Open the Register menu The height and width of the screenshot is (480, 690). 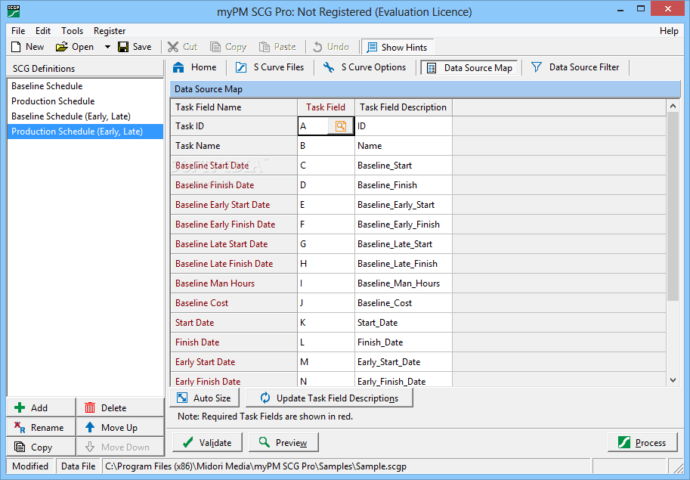pos(110,31)
